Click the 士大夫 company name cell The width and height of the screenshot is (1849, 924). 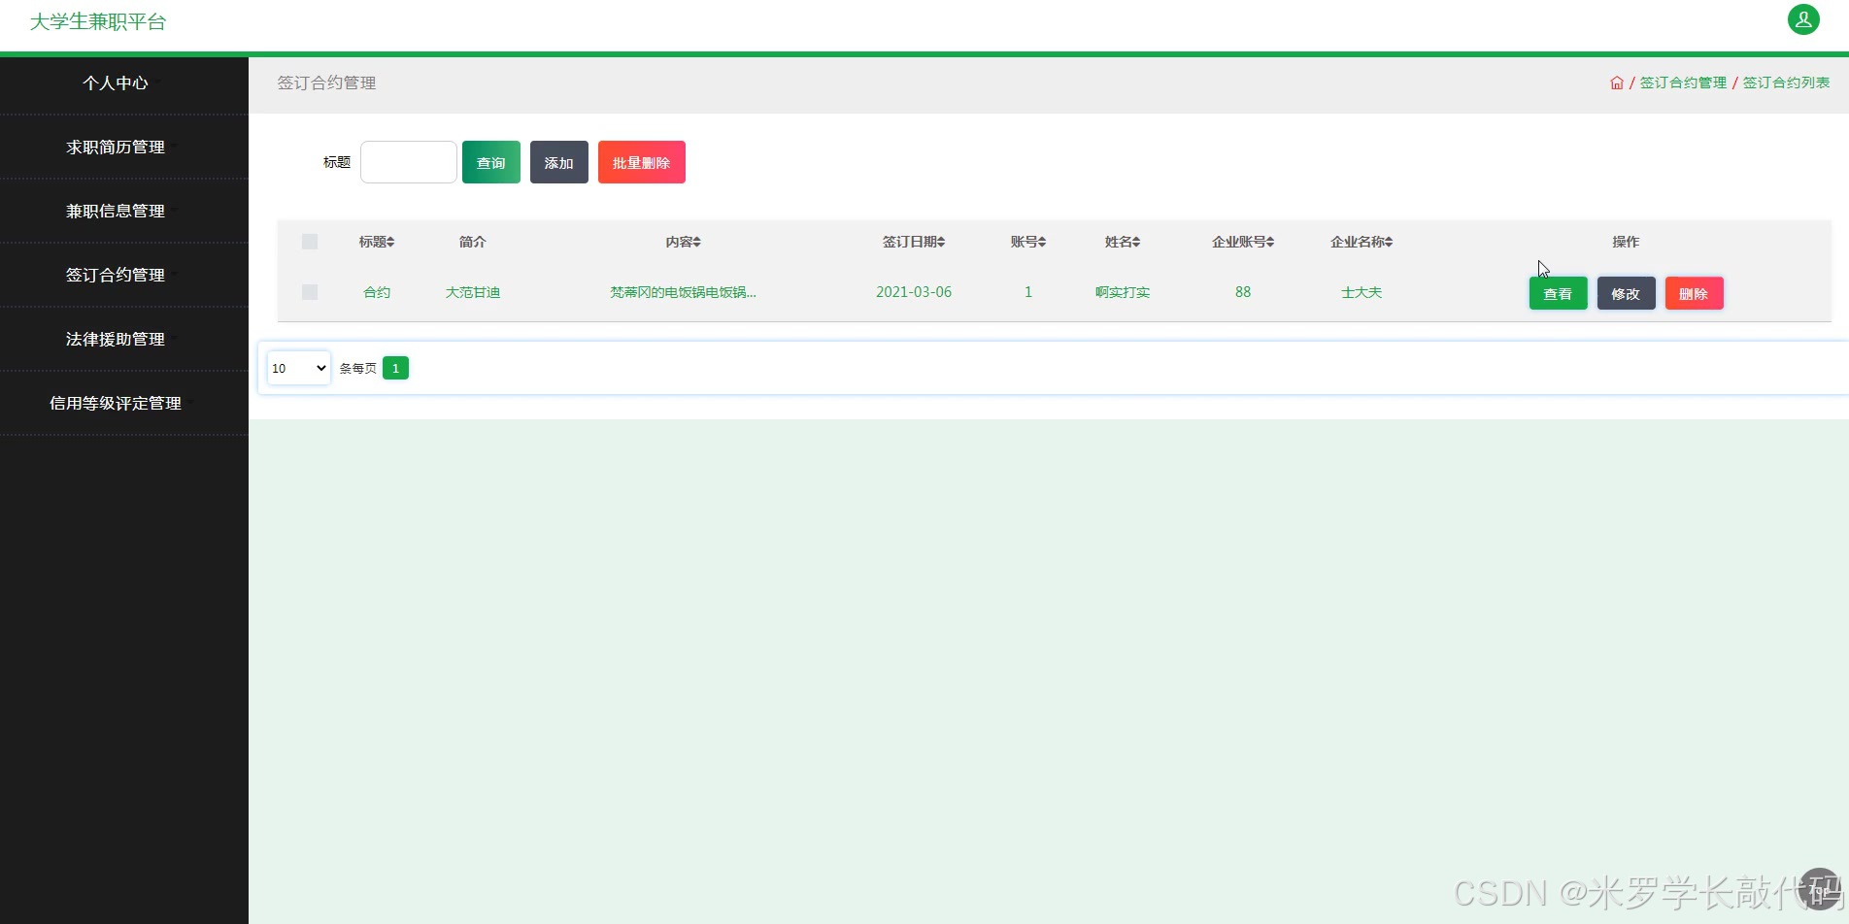(1362, 292)
